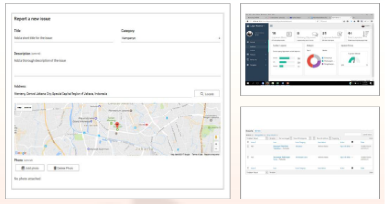The height and width of the screenshot is (204, 386).
Task: Click the map zoom in plus button
Action: (x=216, y=144)
